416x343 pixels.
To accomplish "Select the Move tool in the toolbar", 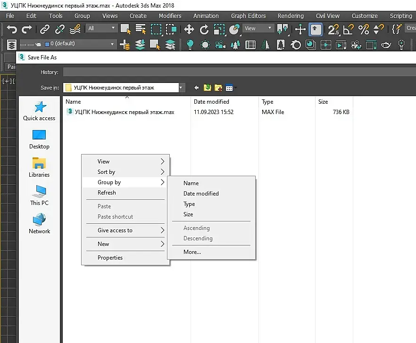I will [x=189, y=29].
